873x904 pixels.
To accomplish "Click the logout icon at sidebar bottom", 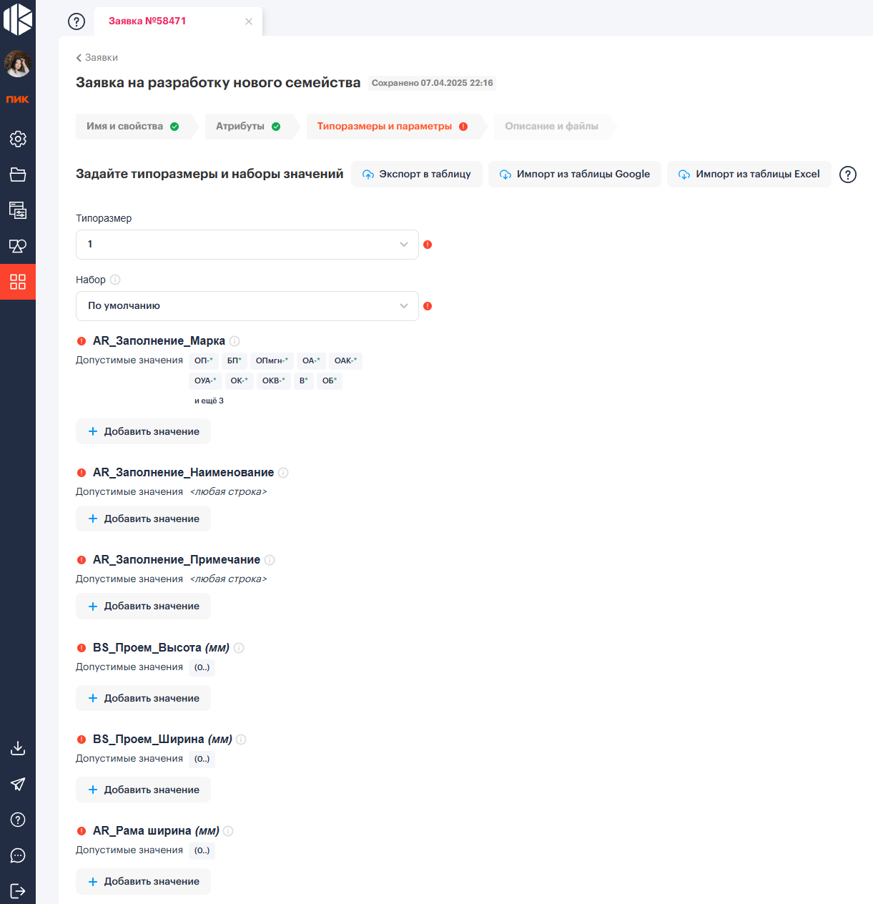I will click(x=18, y=891).
